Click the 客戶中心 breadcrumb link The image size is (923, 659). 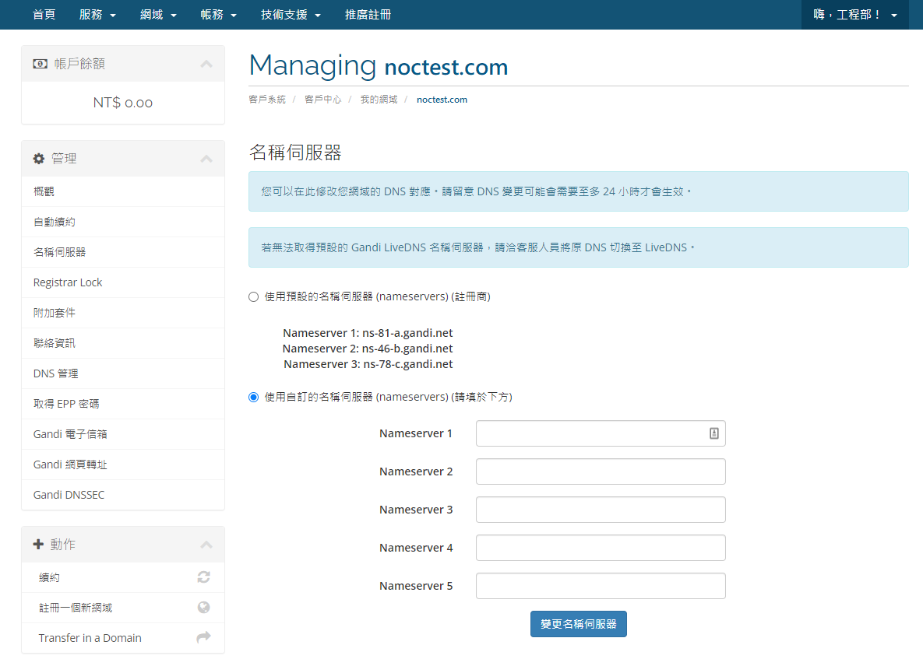[323, 100]
